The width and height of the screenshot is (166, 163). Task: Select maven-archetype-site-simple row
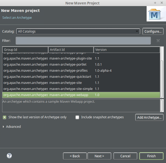(81, 89)
